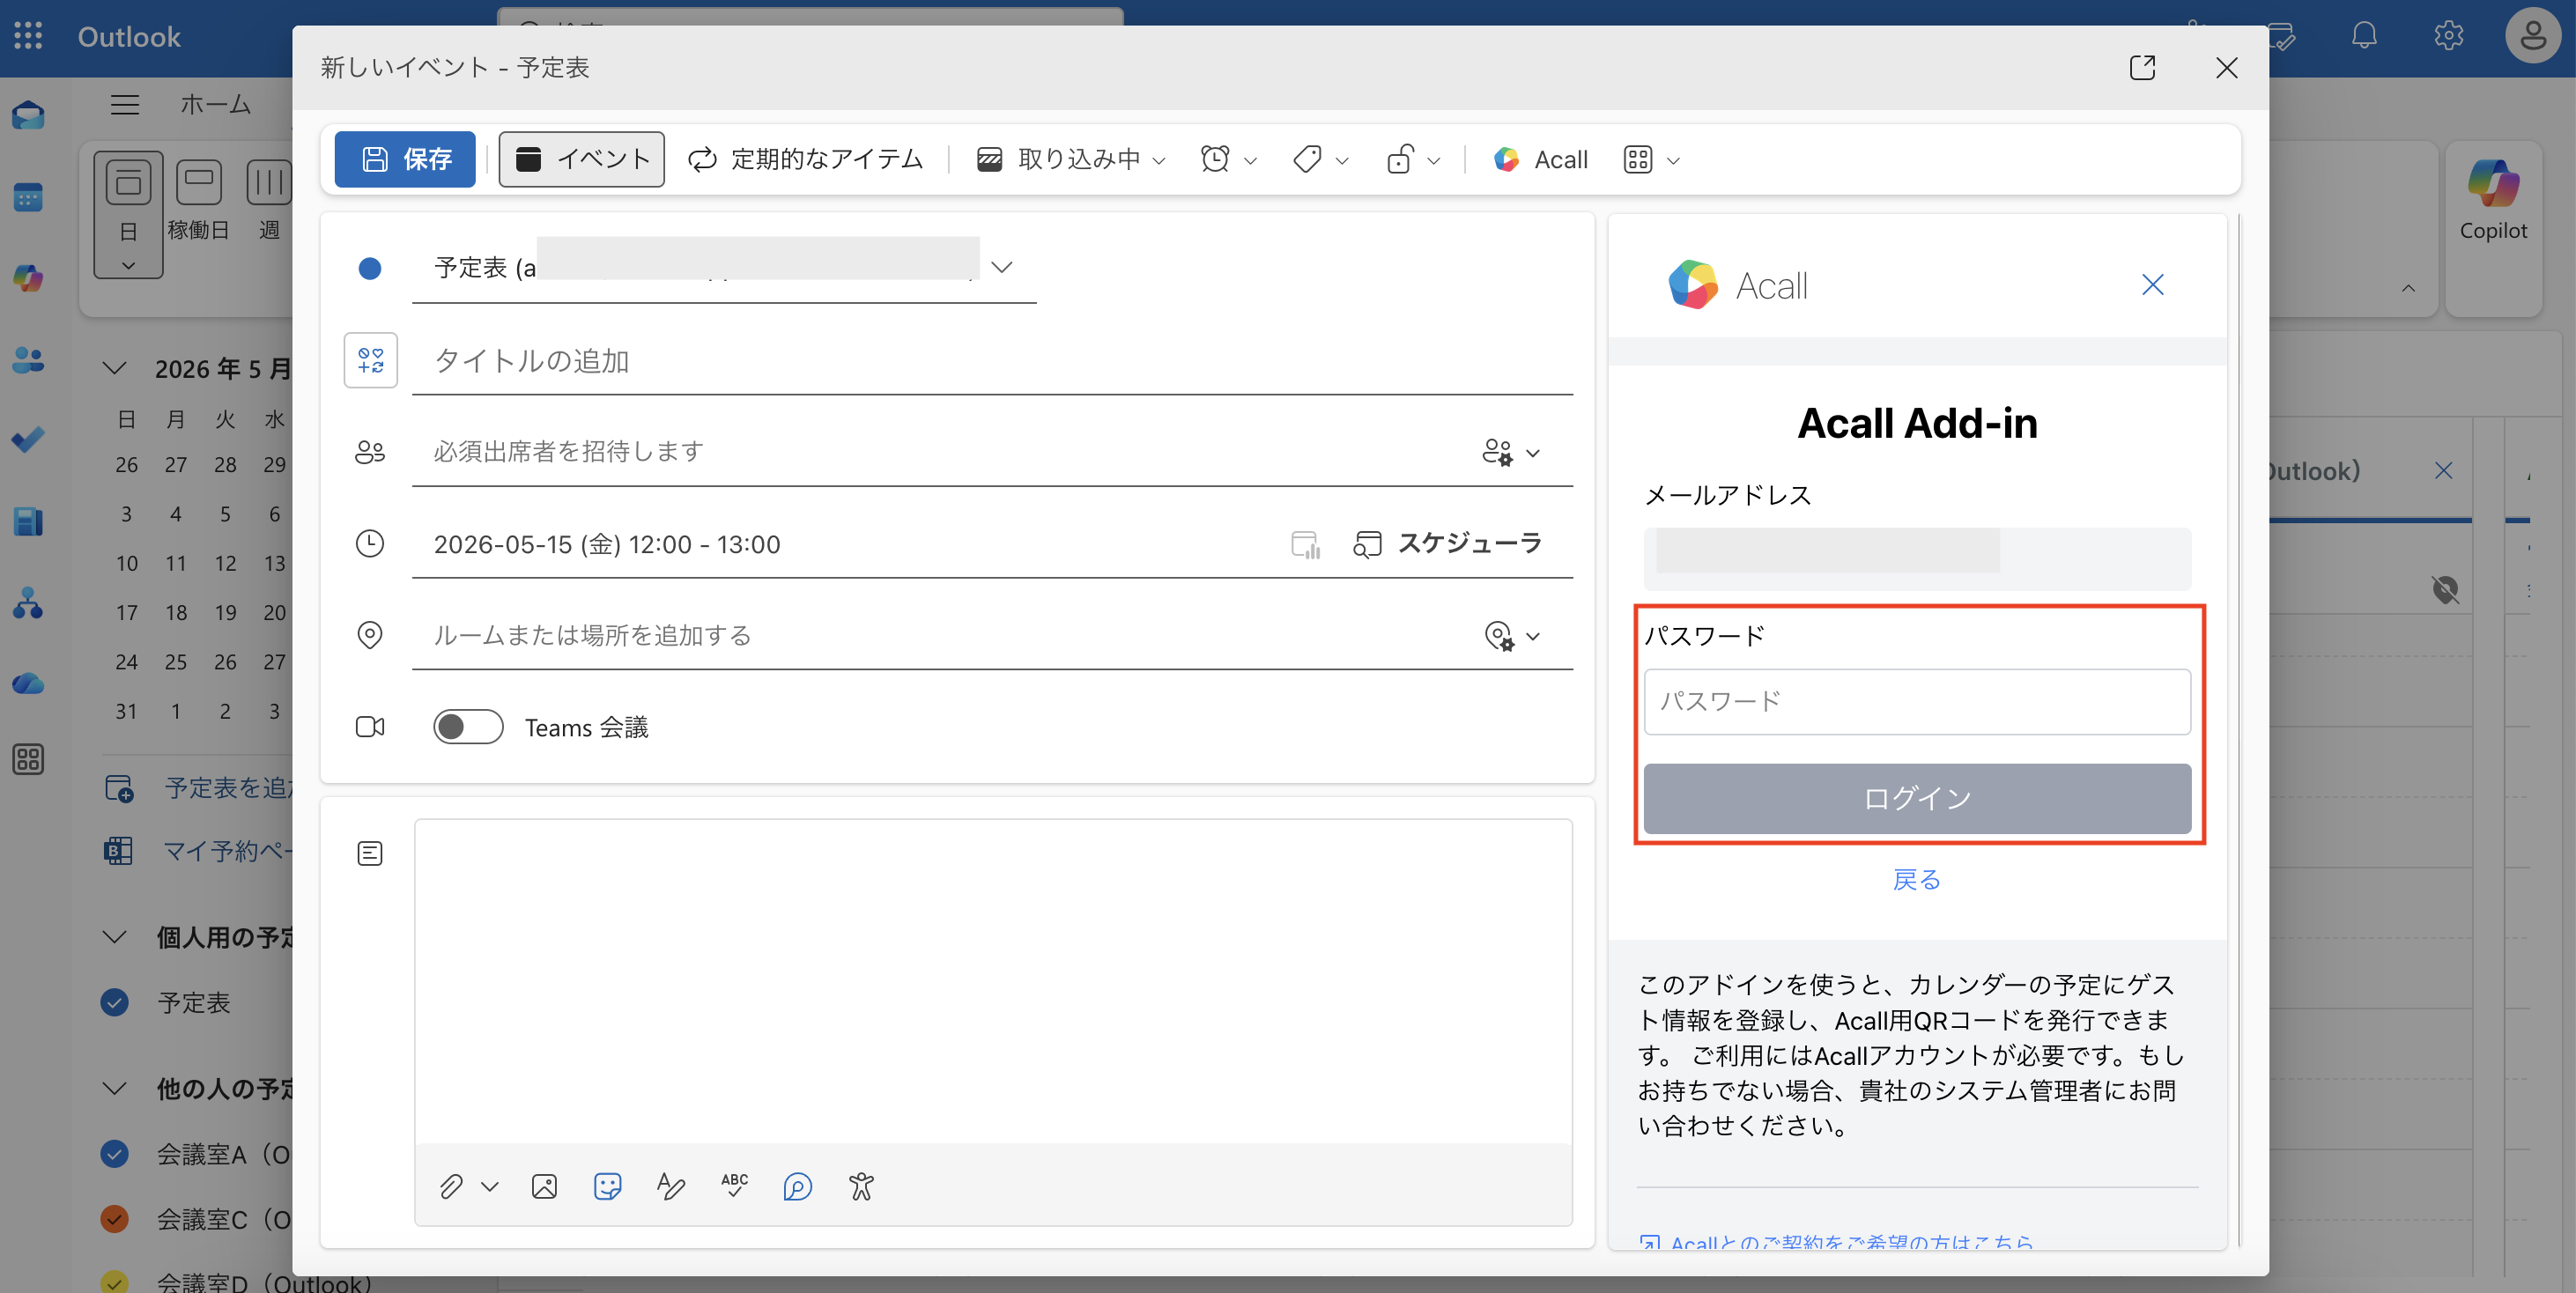Screen dimensions: 2576x1293
Task: Toggle the navigation pane hamburger menu
Action: pos(124,104)
